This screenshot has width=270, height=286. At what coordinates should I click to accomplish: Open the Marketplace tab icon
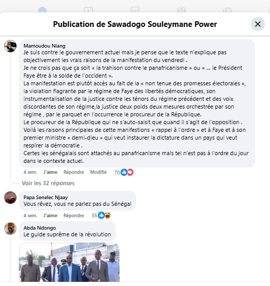click(135, 10)
